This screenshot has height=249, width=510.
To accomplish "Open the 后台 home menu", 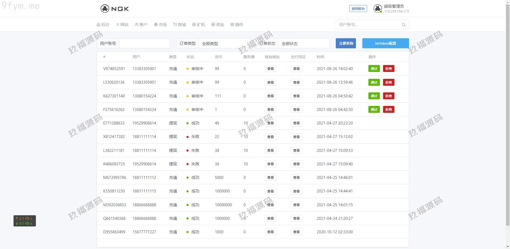I will pyautogui.click(x=103, y=24).
